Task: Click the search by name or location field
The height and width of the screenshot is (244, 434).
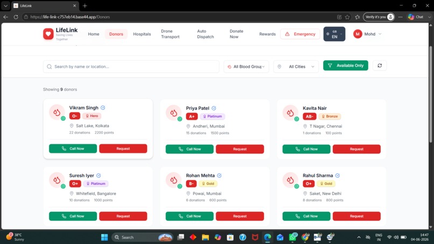Action: click(131, 67)
